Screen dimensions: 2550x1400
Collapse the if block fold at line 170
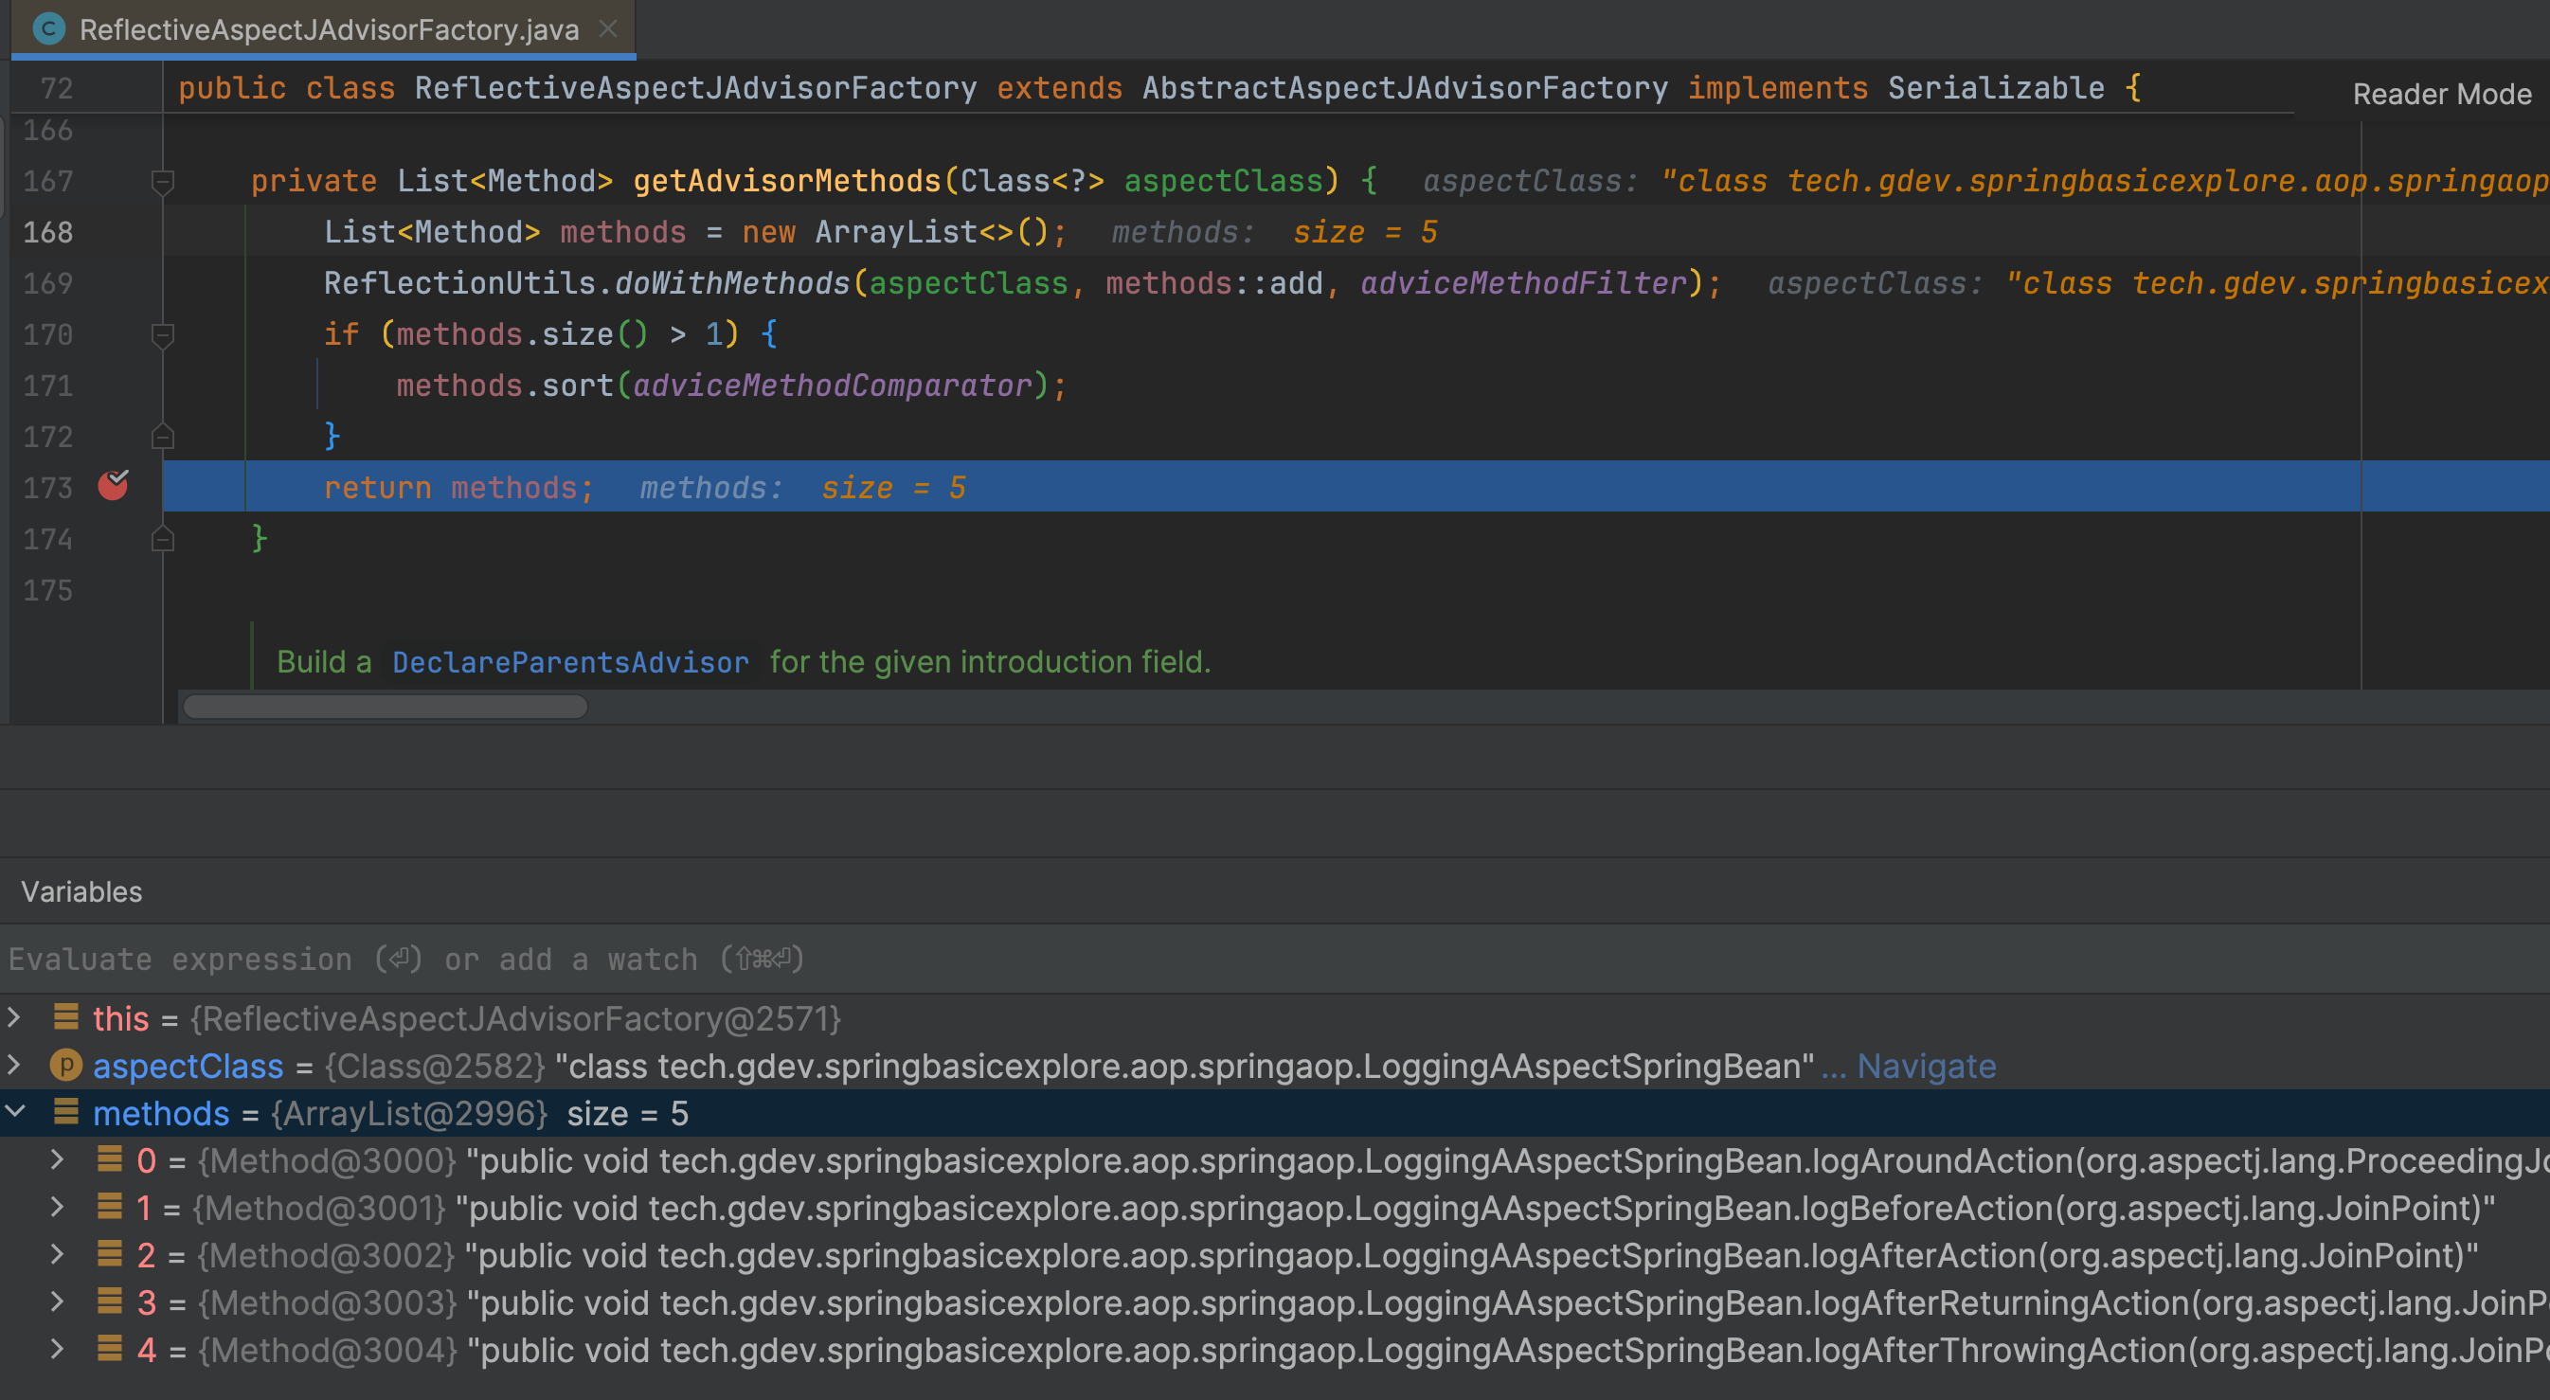[163, 334]
